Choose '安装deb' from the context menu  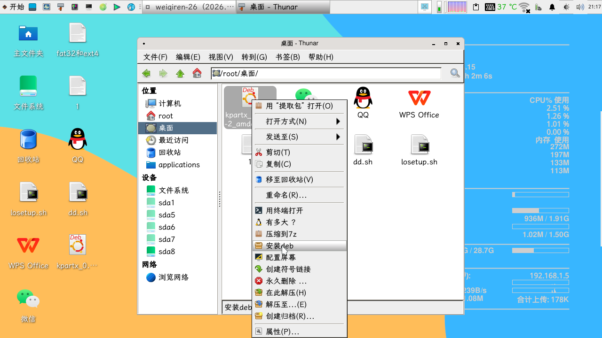(300, 246)
